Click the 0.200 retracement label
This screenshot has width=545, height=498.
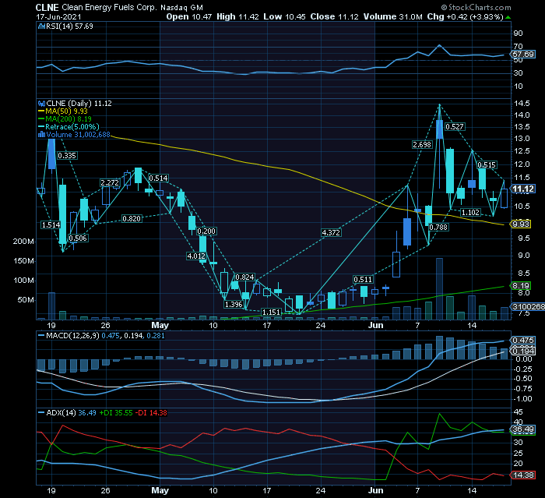206,231
